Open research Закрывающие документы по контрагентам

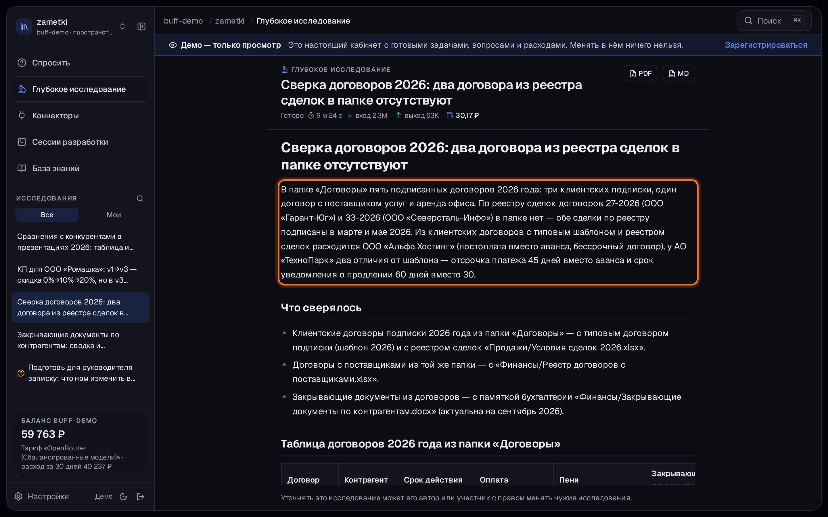pos(80,340)
